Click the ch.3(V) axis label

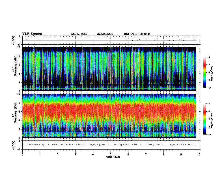tap(14, 145)
